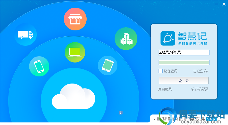Click the tablet device icon
Image resolution: width=228 pixels, height=125 pixels.
tap(108, 65)
